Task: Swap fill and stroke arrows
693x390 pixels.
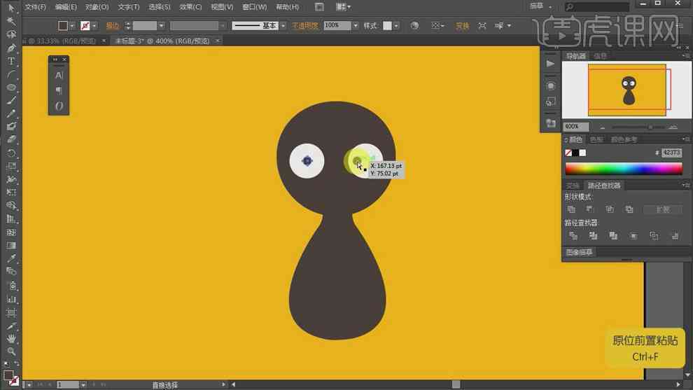Action: [17, 364]
